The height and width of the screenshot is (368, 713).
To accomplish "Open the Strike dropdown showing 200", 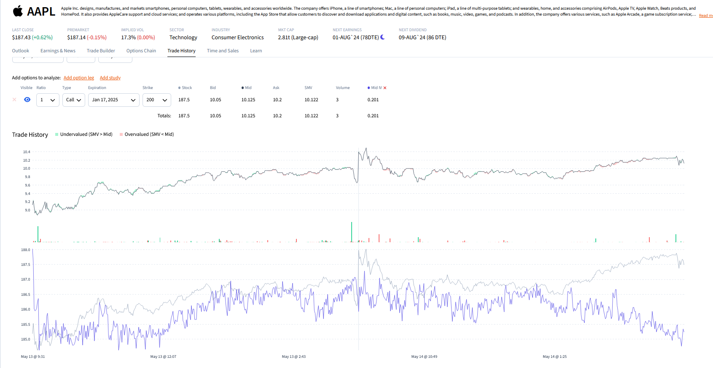I will click(157, 100).
